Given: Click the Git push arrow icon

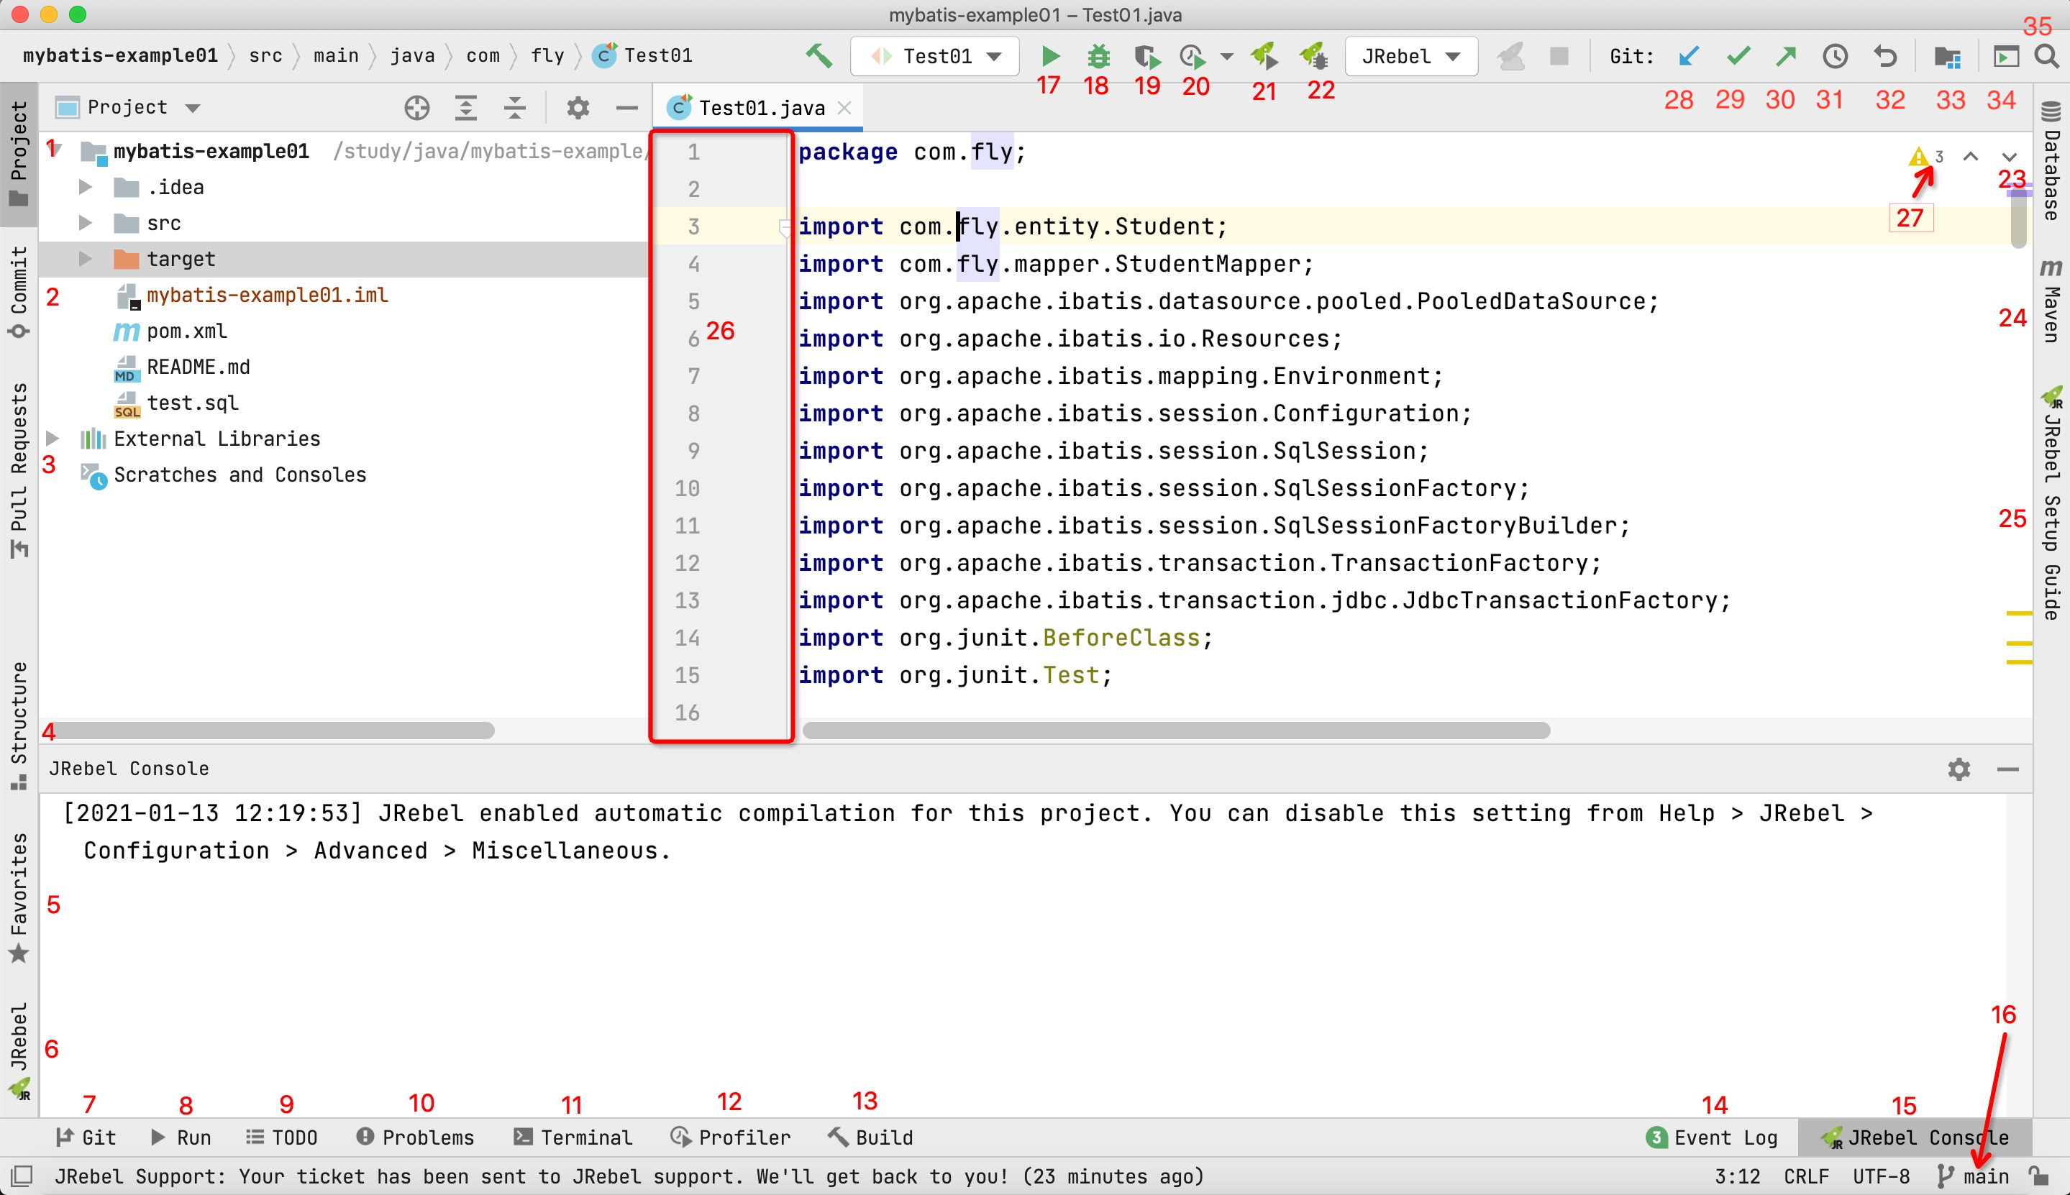Looking at the screenshot, I should pos(1786,56).
